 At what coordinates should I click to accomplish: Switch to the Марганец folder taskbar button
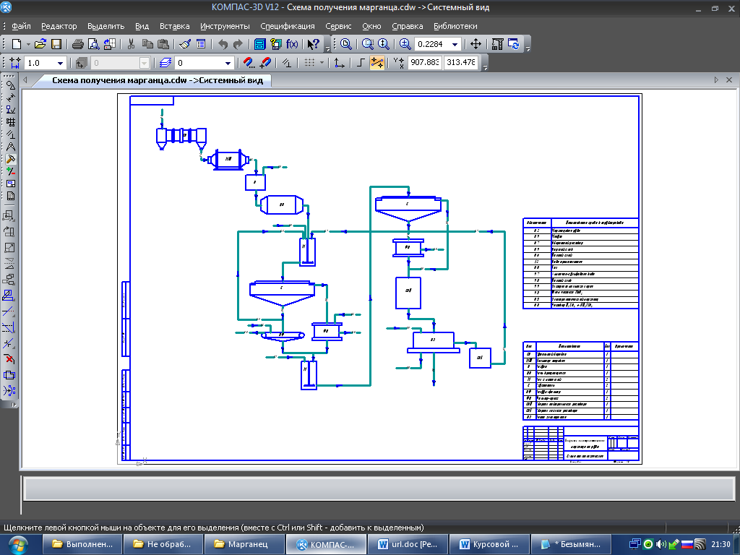coord(244,545)
